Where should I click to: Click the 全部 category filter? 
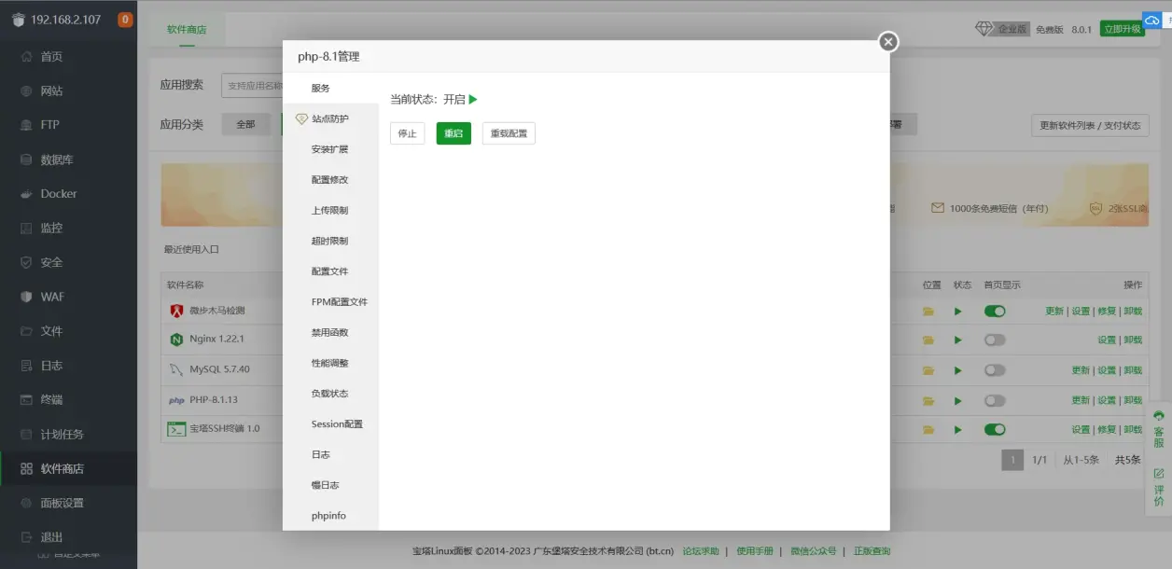(245, 124)
